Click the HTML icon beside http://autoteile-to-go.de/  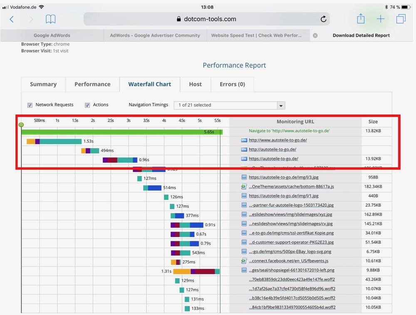coord(244,150)
